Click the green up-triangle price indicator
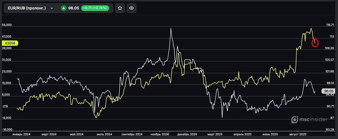This screenshot has height=139, width=338. click(x=64, y=8)
